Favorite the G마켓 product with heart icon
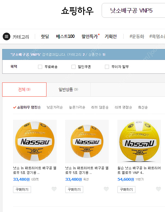Image resolution: width=165 pixels, height=212 pixels. pos(54,189)
